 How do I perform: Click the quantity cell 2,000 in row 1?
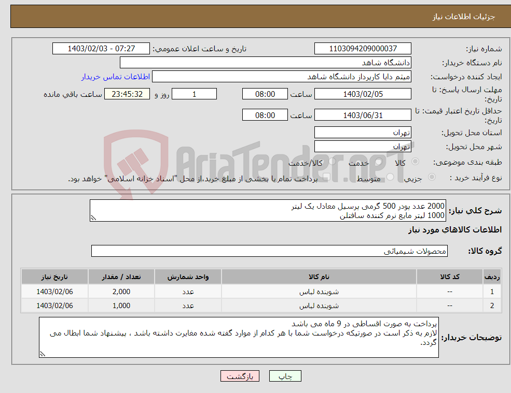121,292
